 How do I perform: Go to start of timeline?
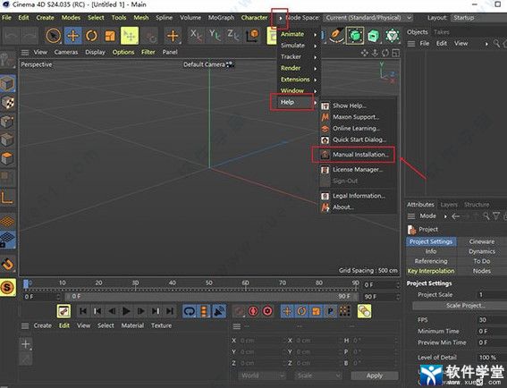click(x=83, y=311)
